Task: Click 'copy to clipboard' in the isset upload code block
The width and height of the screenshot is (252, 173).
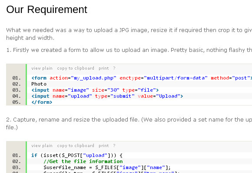Action: 76,146
